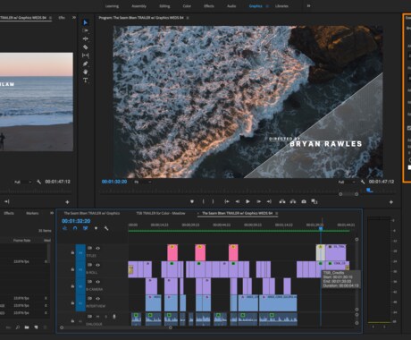The image size is (411, 340).
Task: Open Program monitor button editor plus icon
Action: click(x=391, y=202)
